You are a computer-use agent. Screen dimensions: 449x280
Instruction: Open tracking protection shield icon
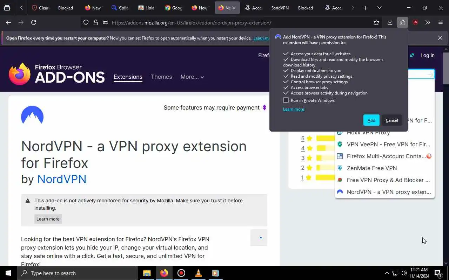click(86, 22)
